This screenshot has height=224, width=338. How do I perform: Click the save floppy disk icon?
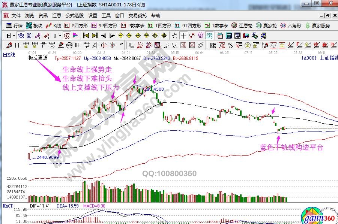pyautogui.click(x=246, y=36)
